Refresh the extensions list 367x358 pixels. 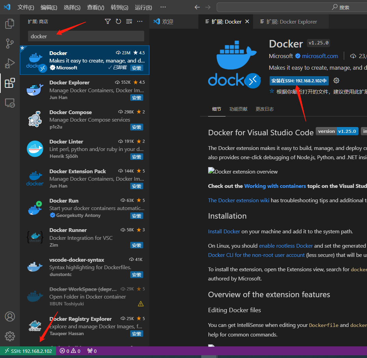click(118, 22)
